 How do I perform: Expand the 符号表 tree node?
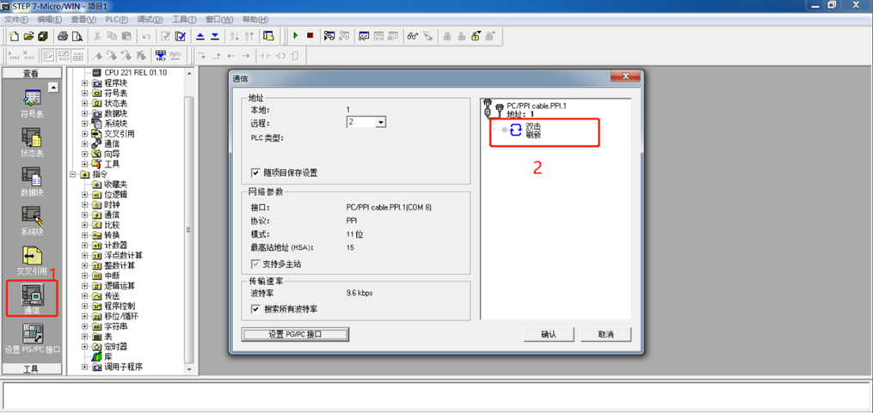tap(85, 93)
